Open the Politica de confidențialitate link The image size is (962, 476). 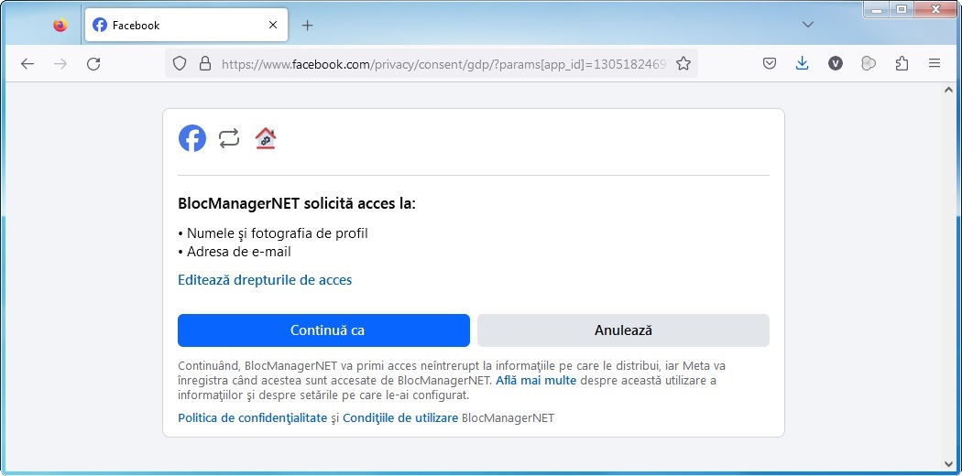252,418
